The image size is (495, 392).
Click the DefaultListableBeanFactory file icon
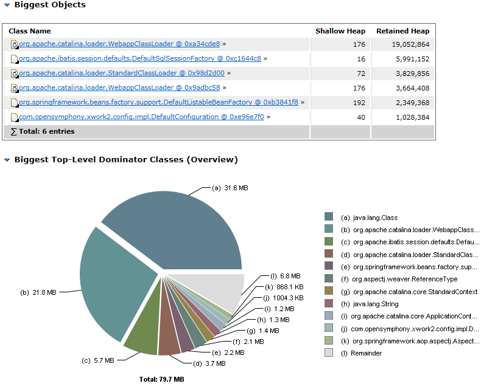pos(15,103)
